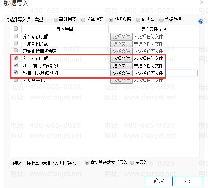
Task: Choose file for 科目-往来明细期初 row
Action: 122,73
